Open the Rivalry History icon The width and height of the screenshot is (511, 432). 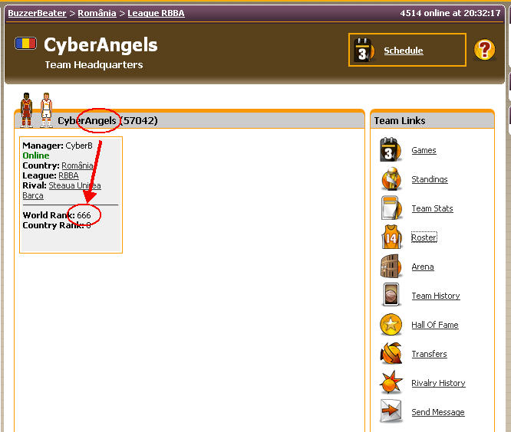coord(391,383)
